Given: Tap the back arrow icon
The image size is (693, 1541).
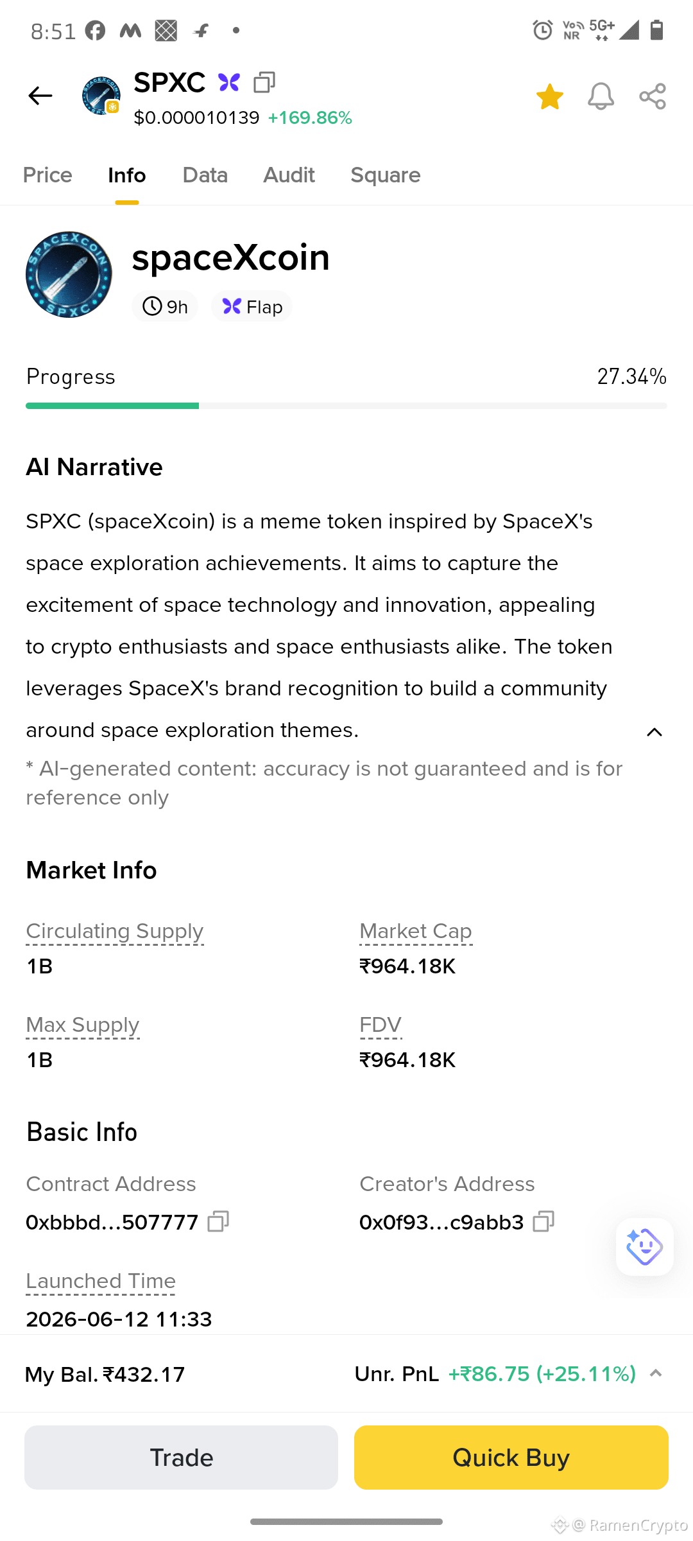Looking at the screenshot, I should [x=40, y=96].
